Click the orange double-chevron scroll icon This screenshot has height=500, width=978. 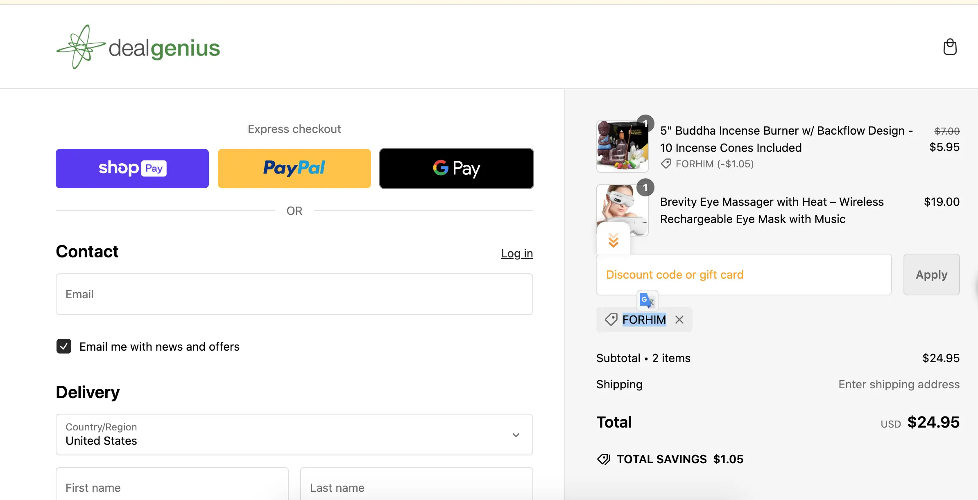[x=613, y=240]
